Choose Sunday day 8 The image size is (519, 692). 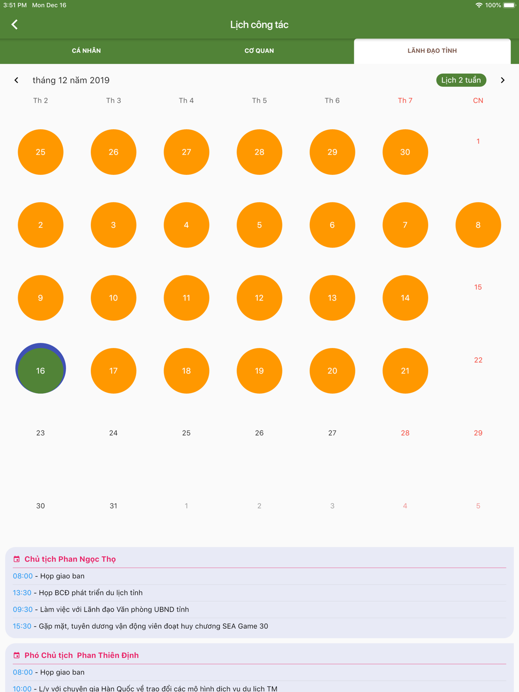(478, 225)
